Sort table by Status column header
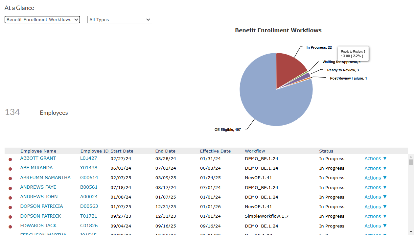 326,151
